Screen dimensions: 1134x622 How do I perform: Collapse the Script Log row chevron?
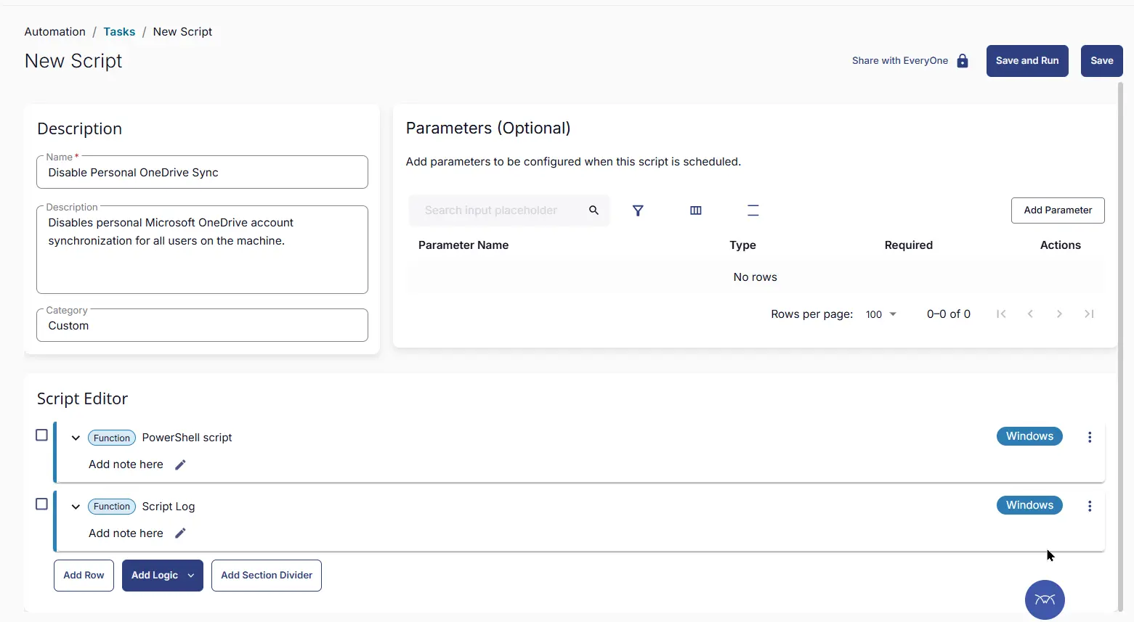pyautogui.click(x=76, y=507)
